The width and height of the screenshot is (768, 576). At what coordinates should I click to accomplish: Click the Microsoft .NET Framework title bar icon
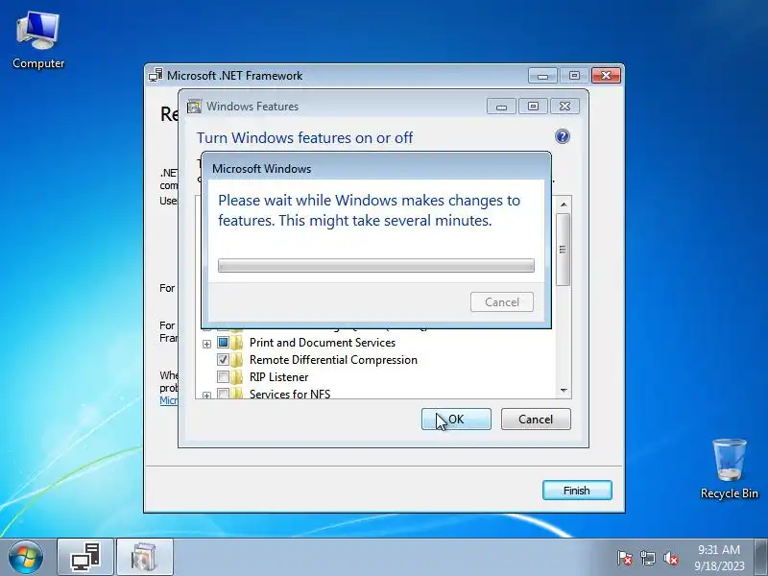tap(156, 76)
